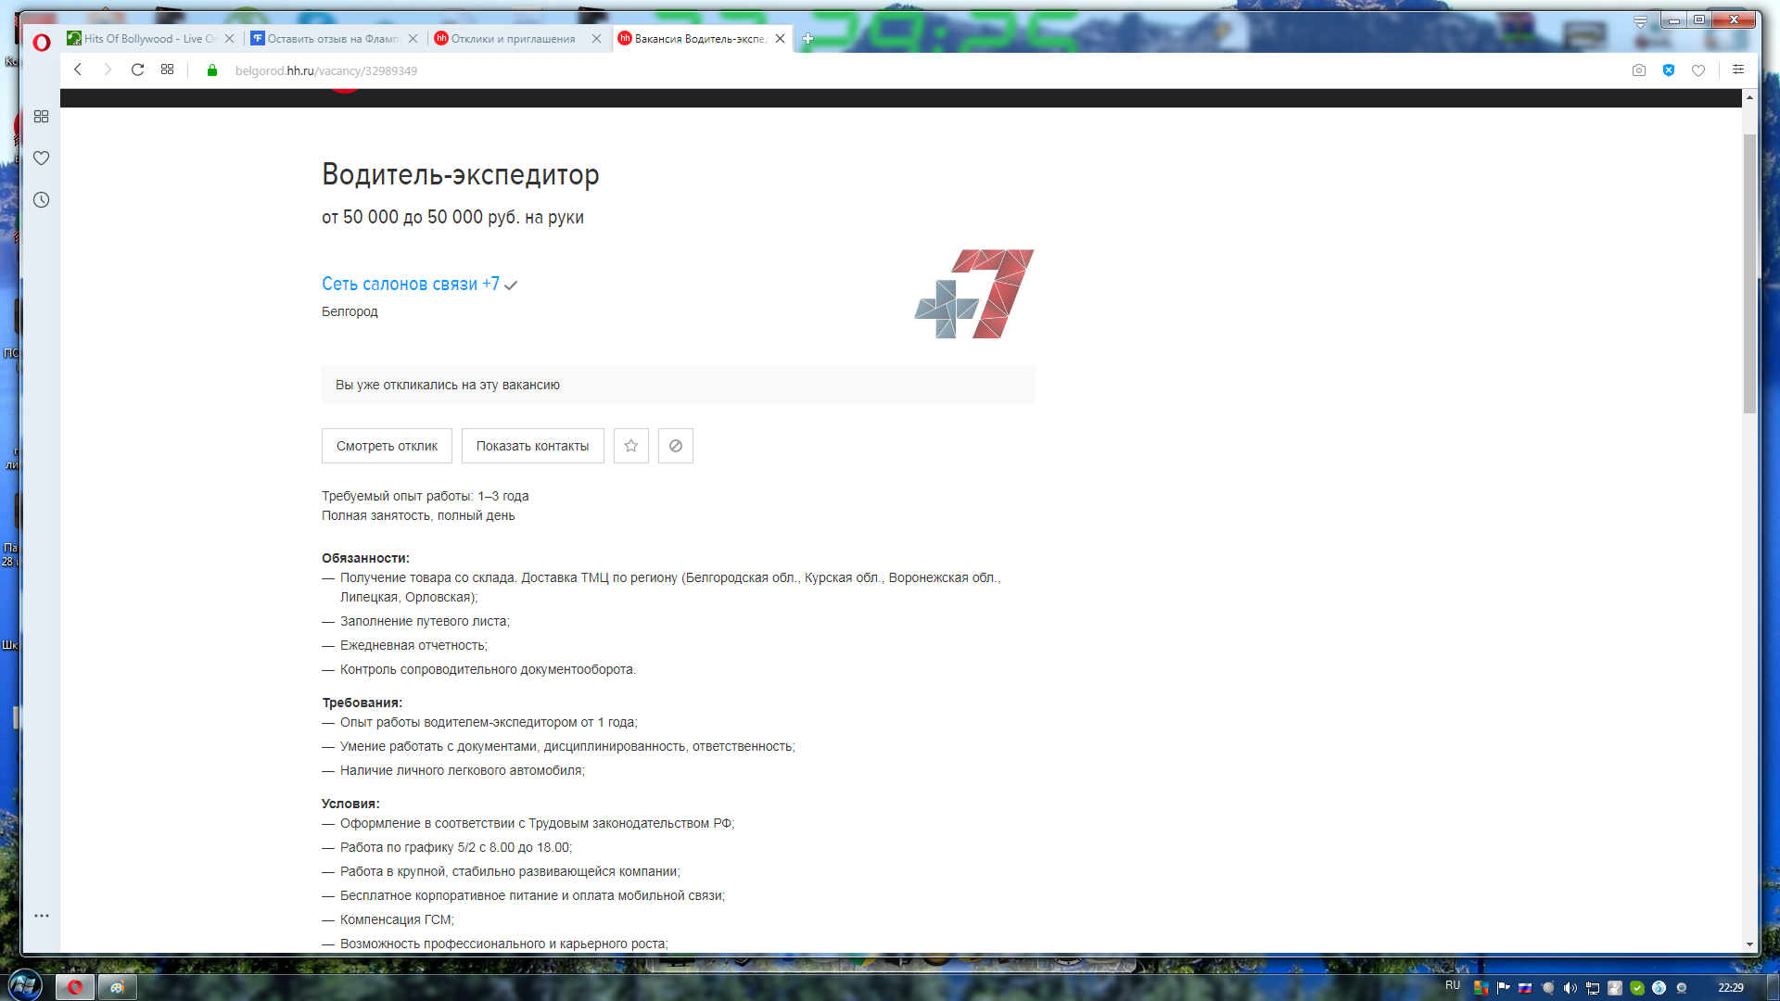This screenshot has width=1780, height=1001.
Task: Open the Сеть салонов связи +7 company link
Action: click(x=411, y=284)
